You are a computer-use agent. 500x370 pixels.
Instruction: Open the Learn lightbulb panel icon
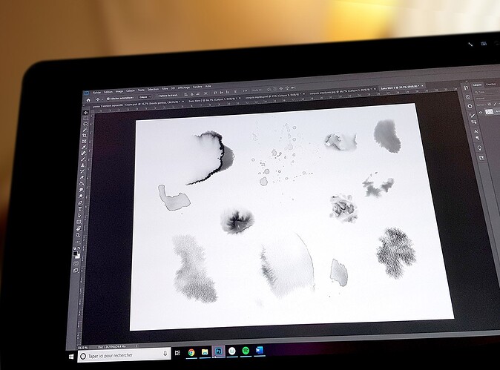pos(479,148)
